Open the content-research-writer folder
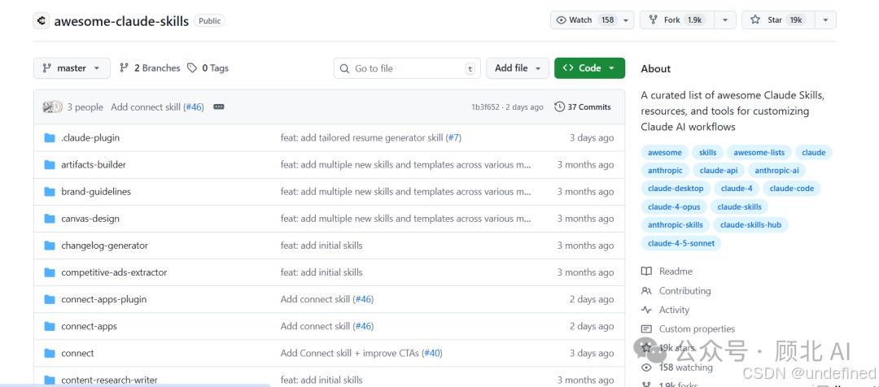Screen dimensions: 879x387 [109, 380]
